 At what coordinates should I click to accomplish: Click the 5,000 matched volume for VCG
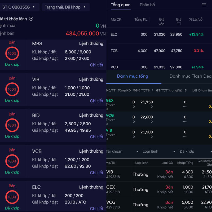(x=188, y=202)
